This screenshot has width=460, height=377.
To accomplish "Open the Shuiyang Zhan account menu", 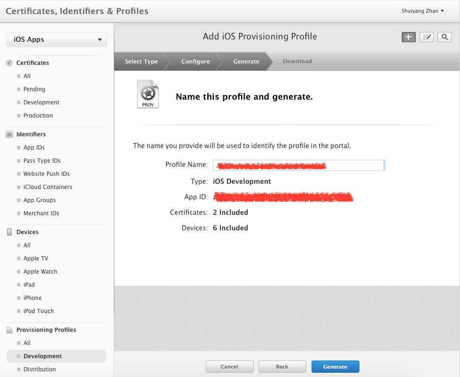I will coord(423,11).
